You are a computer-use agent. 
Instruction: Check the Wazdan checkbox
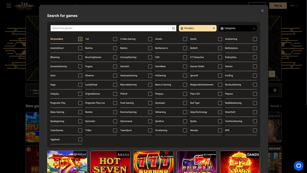point(220,130)
